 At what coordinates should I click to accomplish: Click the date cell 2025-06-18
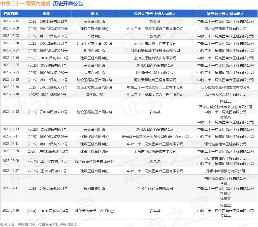pos(11,94)
